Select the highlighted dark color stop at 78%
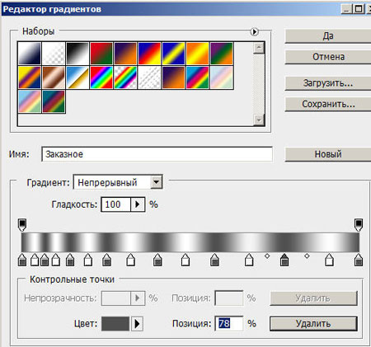 pyautogui.click(x=284, y=260)
